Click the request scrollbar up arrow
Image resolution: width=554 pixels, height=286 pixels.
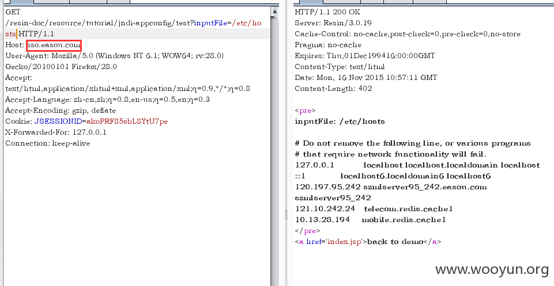(275, 12)
